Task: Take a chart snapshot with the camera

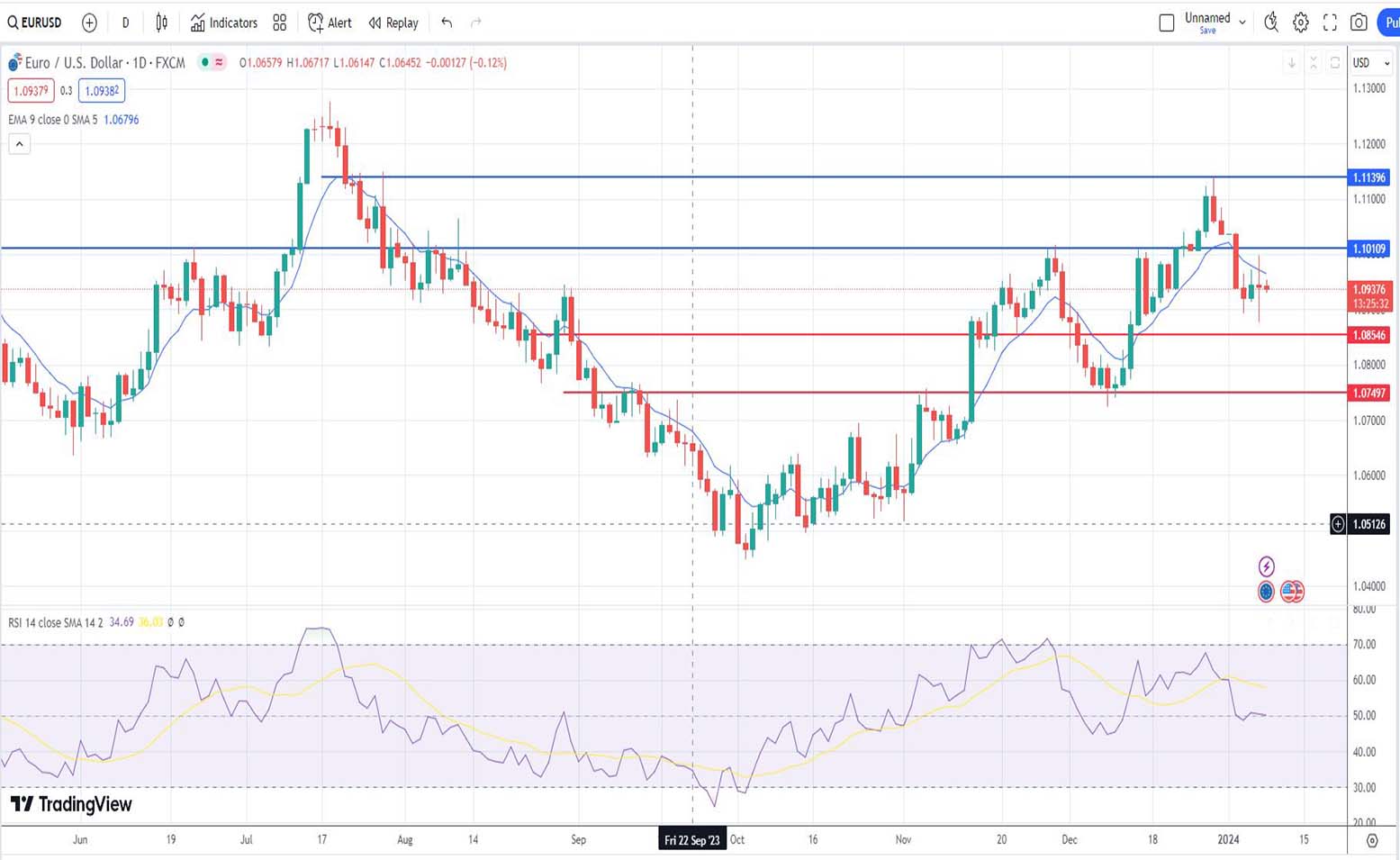Action: [1359, 23]
